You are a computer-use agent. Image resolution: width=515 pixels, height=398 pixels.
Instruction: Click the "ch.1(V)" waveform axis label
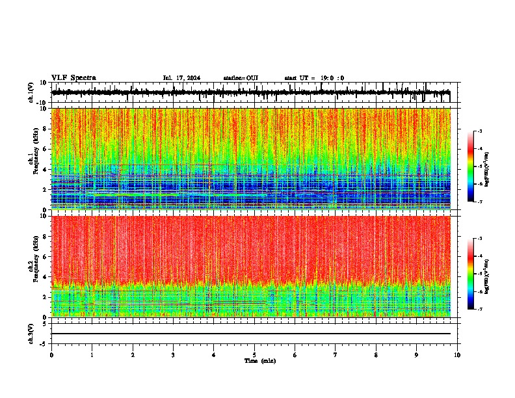pos(31,92)
